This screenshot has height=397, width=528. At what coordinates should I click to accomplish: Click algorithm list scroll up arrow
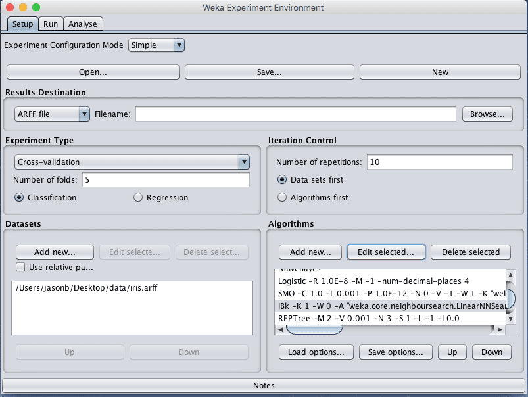click(511, 275)
